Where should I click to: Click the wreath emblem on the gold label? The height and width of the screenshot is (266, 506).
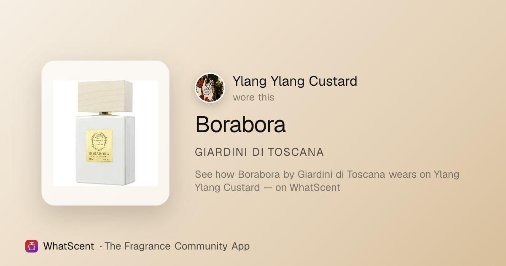(100, 141)
